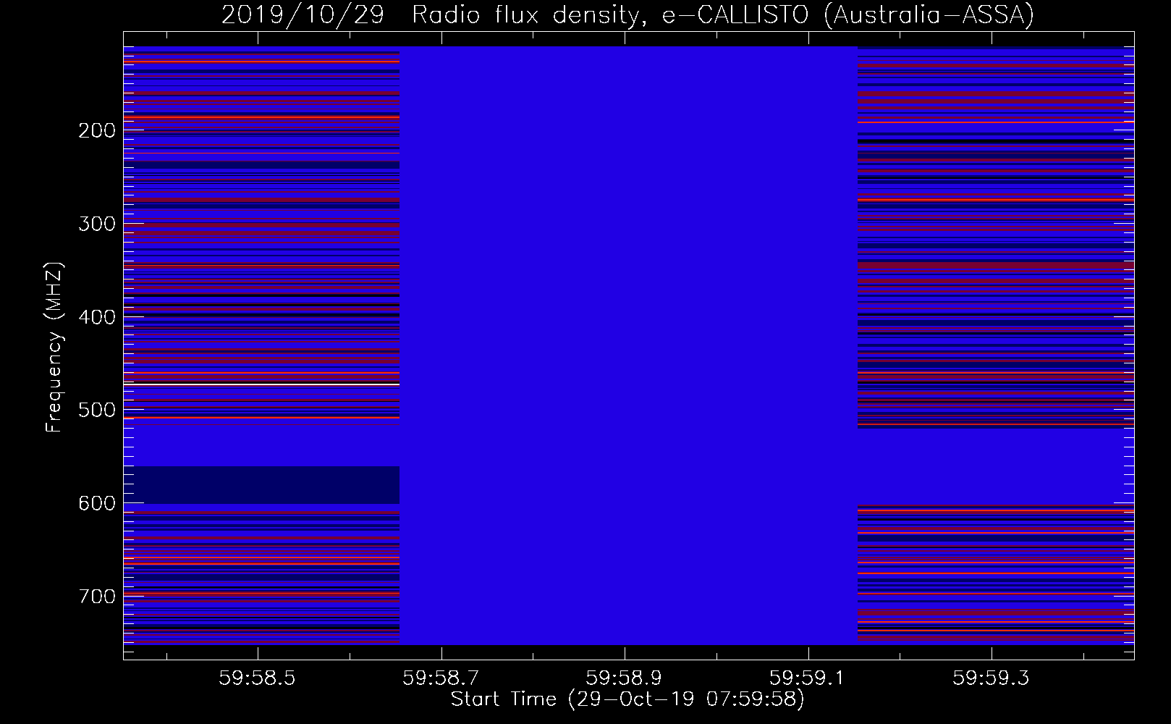Click the 200 frequency tick label
The image size is (1171, 724).
[x=97, y=130]
